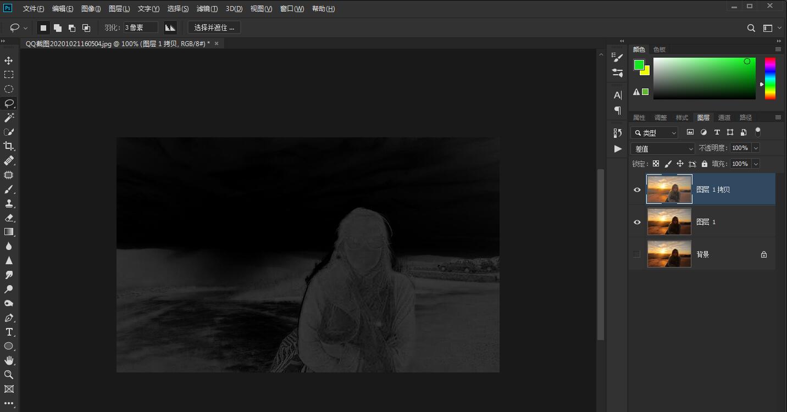Viewport: 787px width, 412px height.
Task: Open the 滤镜(T) menu
Action: [207, 9]
